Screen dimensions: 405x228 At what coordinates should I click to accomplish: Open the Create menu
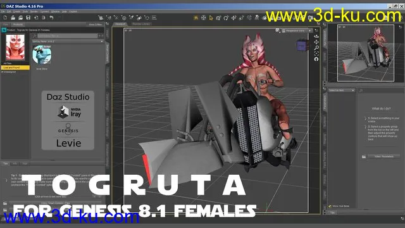(x=16, y=11)
